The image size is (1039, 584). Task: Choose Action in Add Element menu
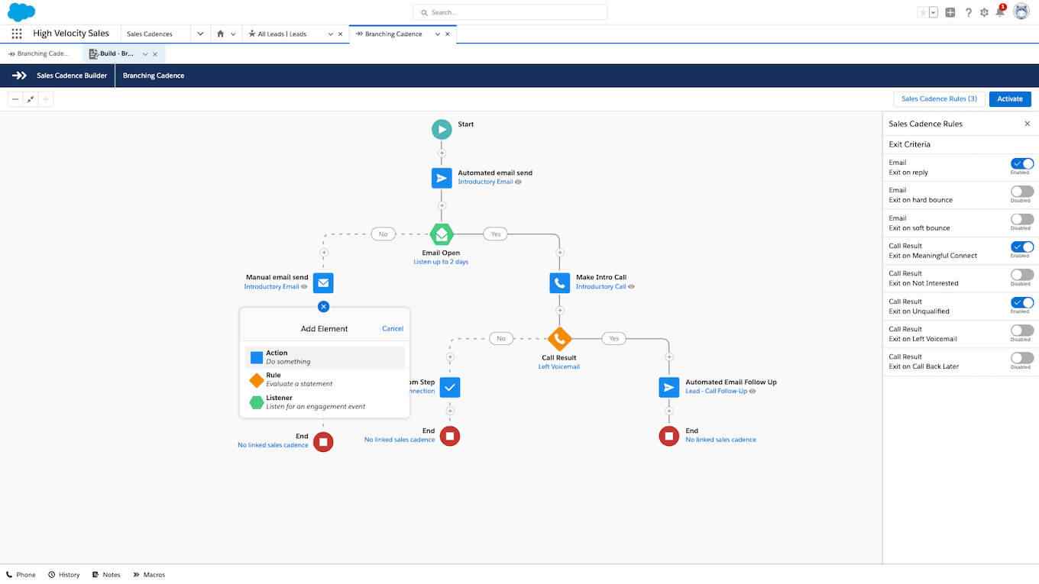[x=325, y=357]
